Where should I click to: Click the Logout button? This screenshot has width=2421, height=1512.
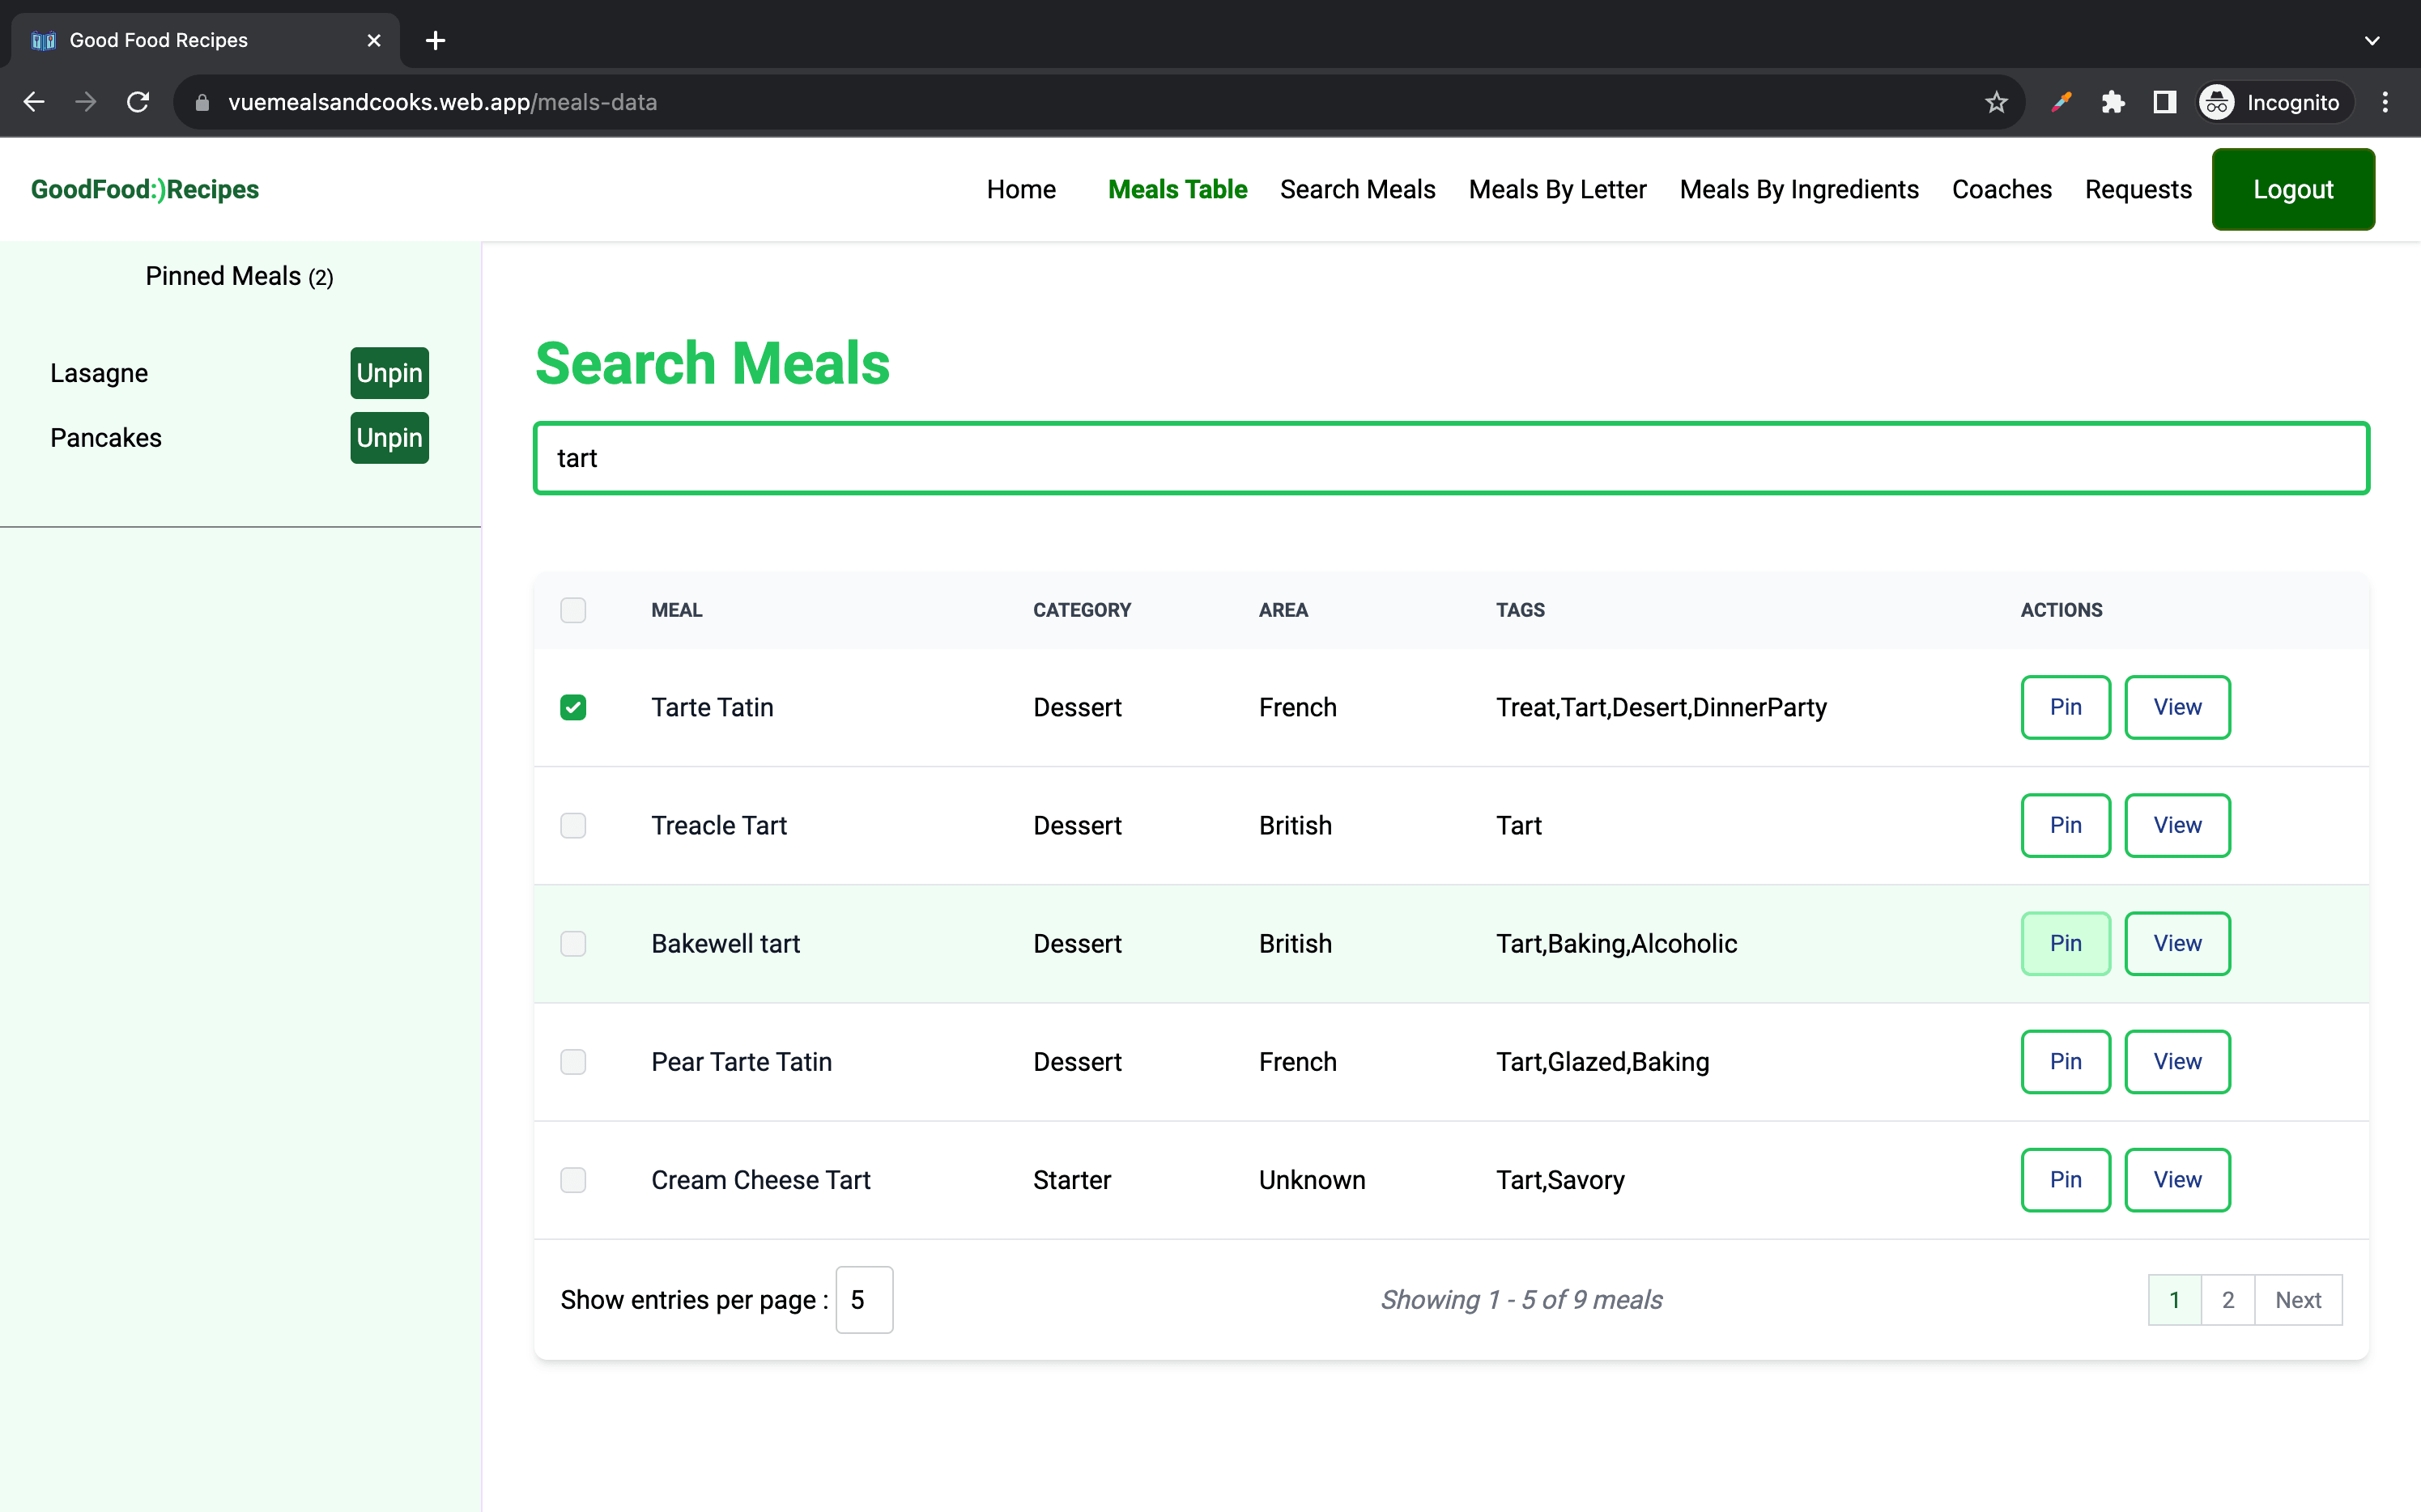tap(2294, 188)
